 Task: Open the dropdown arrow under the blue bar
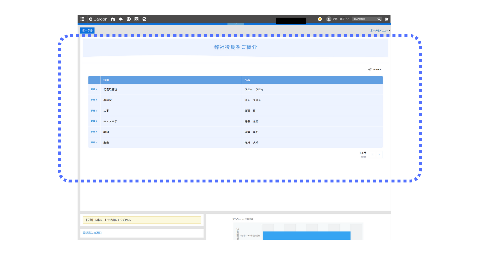tap(236, 24)
